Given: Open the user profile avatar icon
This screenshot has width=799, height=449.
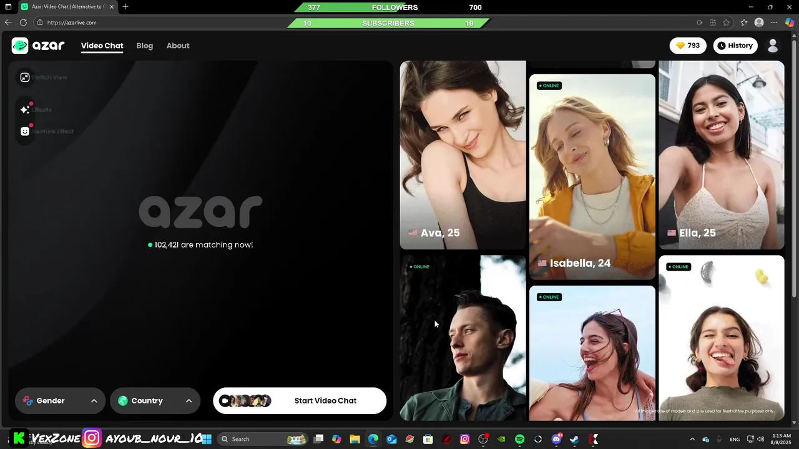Looking at the screenshot, I should pos(773,46).
